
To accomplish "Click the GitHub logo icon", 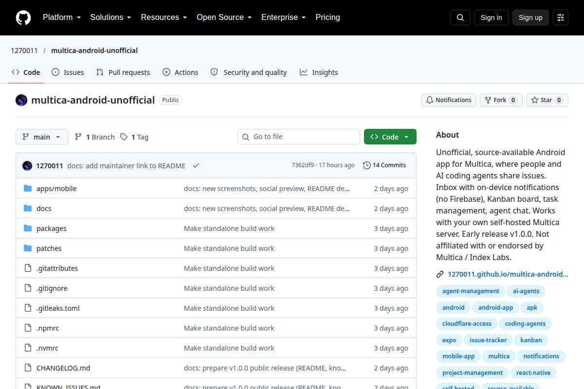I will point(23,18).
